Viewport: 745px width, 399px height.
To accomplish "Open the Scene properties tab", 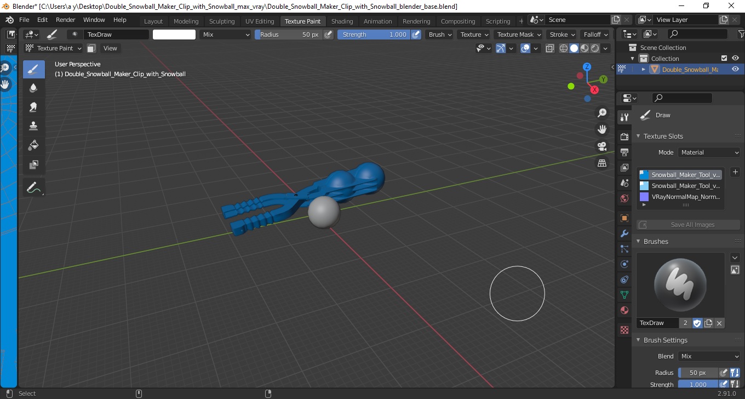I will point(624,183).
